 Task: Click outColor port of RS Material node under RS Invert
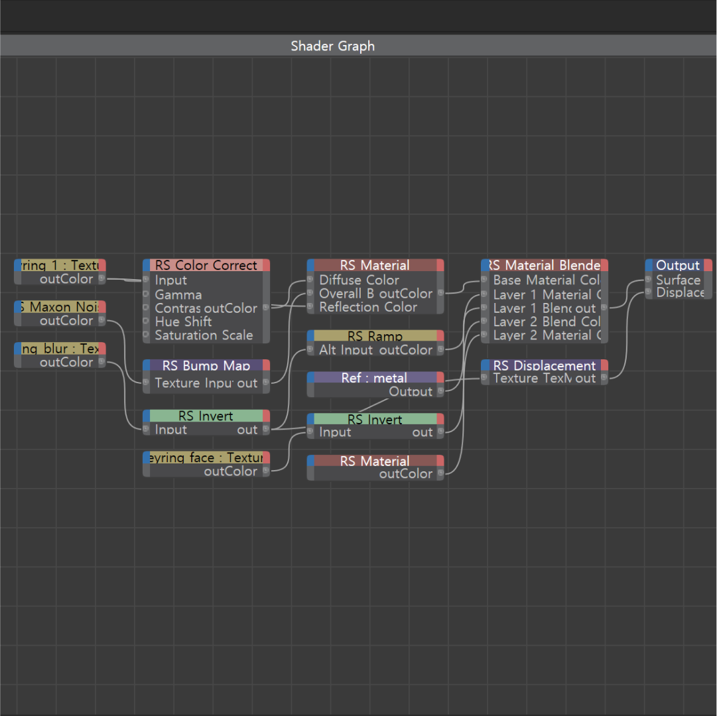tap(441, 473)
